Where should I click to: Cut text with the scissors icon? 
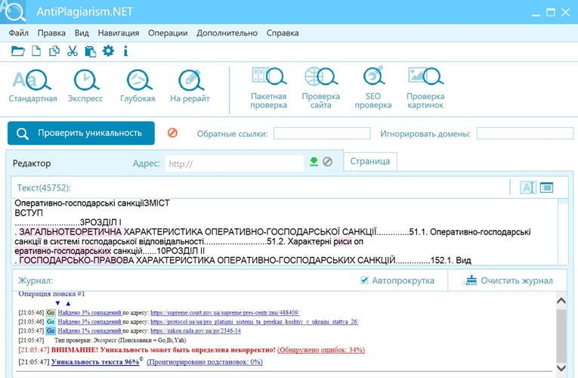73,51
